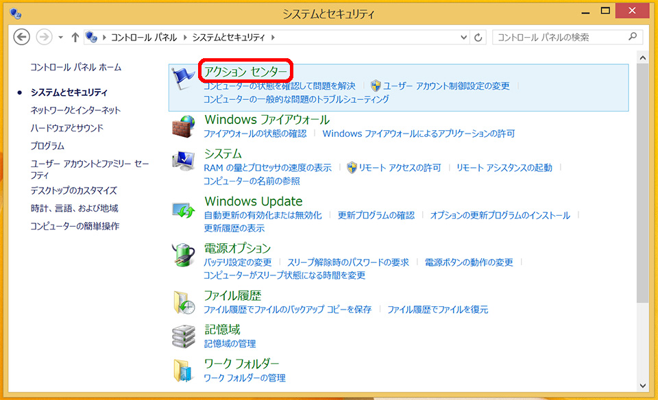This screenshot has height=400, width=658.
Task: Click 記憶域の管理
Action: pyautogui.click(x=230, y=344)
